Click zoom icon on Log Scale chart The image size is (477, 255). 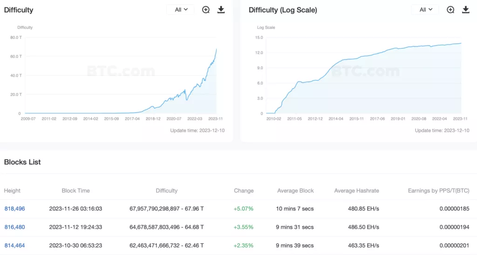click(450, 10)
